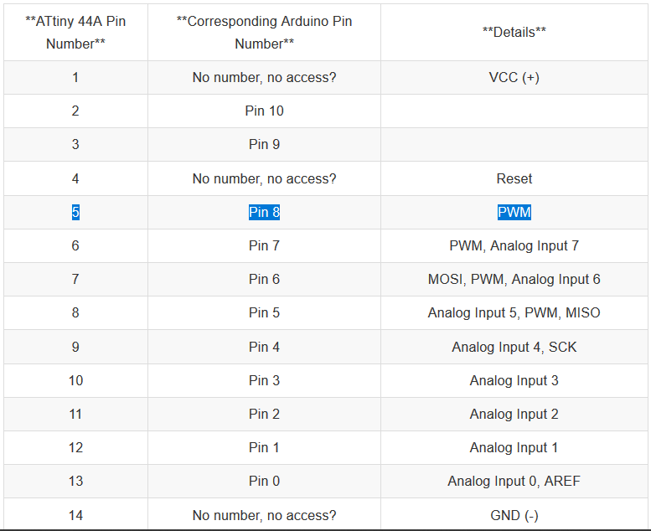Select the "GND (-)" details cell
The width and height of the screenshot is (651, 531).
514,515
